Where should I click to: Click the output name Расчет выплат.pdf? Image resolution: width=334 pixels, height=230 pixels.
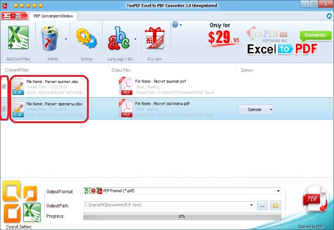coord(170,82)
